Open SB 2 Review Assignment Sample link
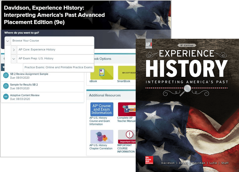Screen dimensions: 239x172 (x=29, y=74)
